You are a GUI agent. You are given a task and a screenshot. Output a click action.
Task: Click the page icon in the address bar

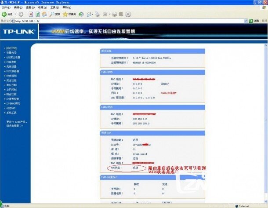(13, 21)
